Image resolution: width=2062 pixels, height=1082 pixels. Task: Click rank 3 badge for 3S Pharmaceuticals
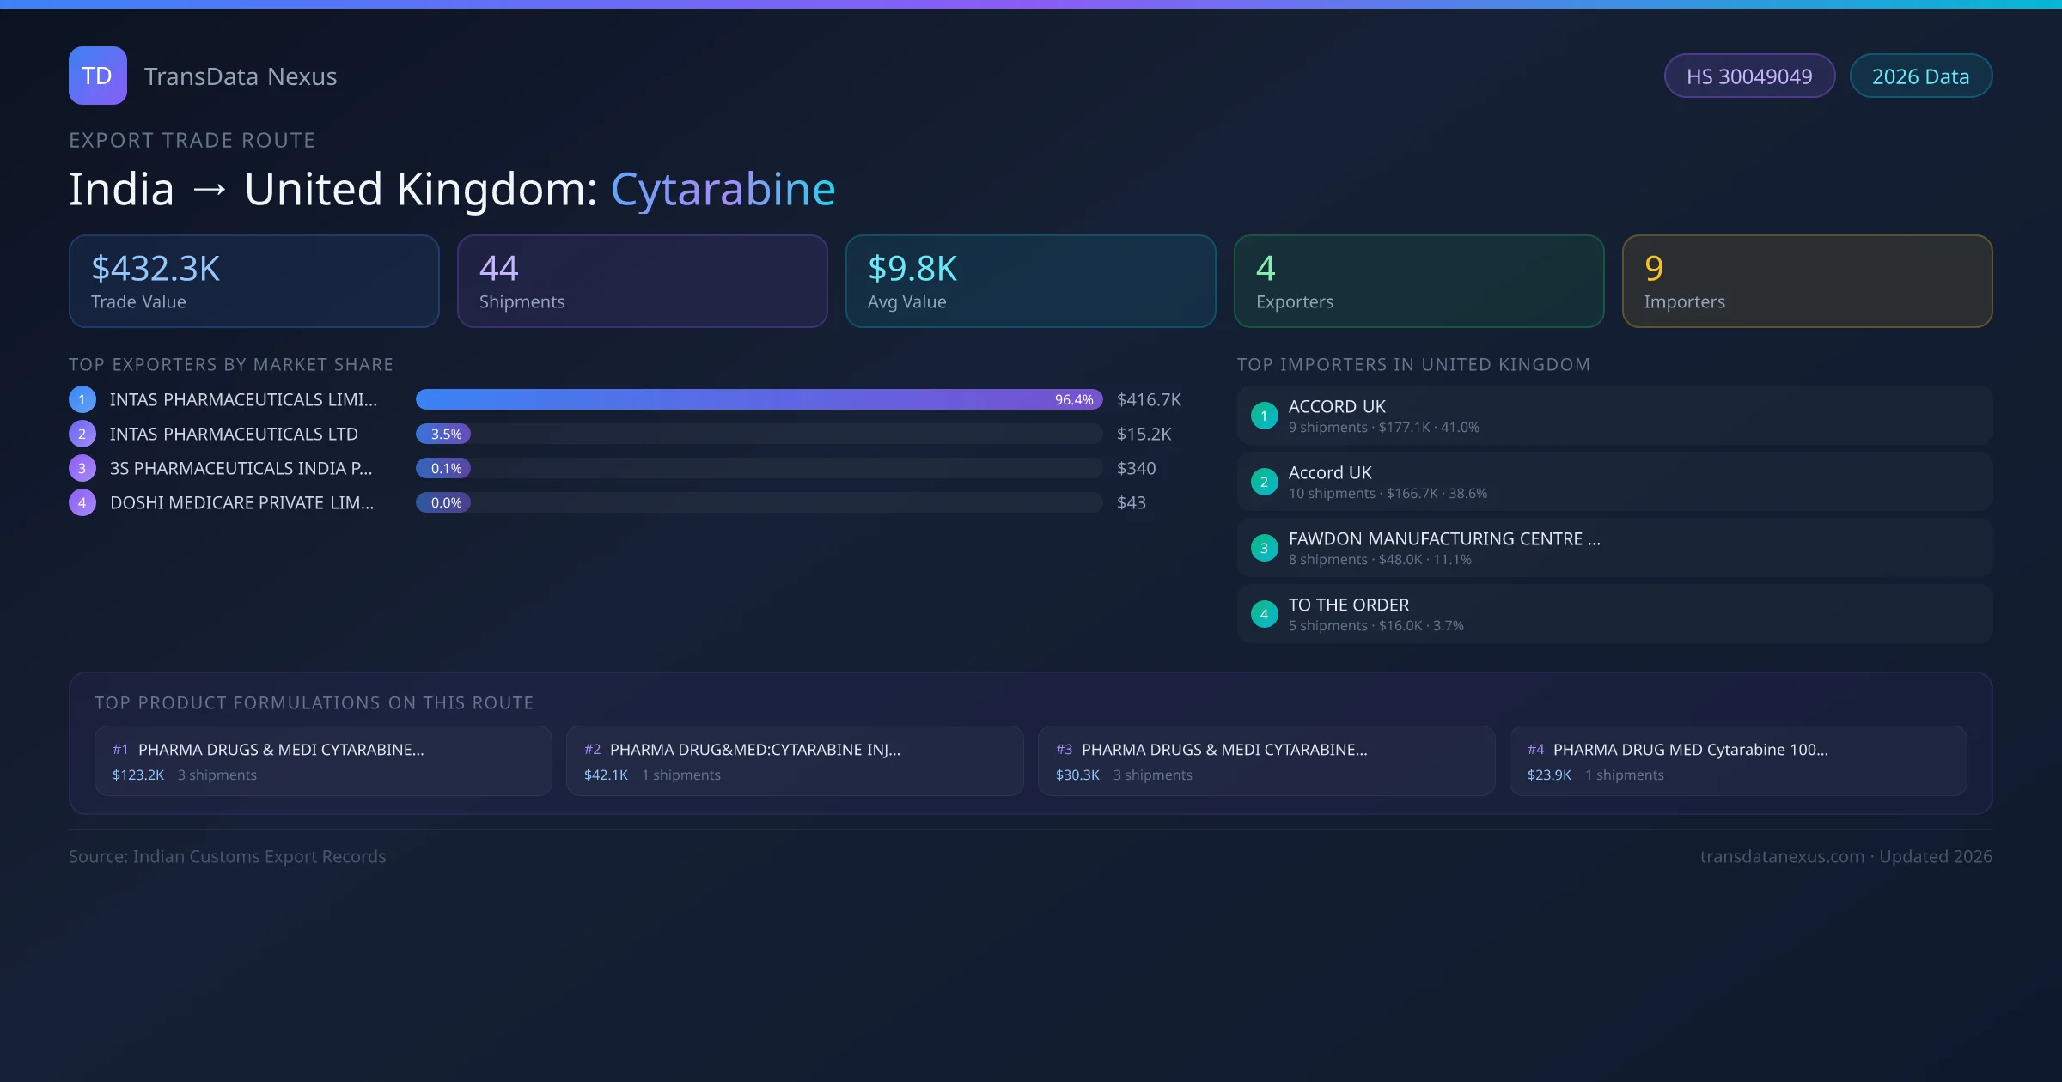tap(82, 468)
